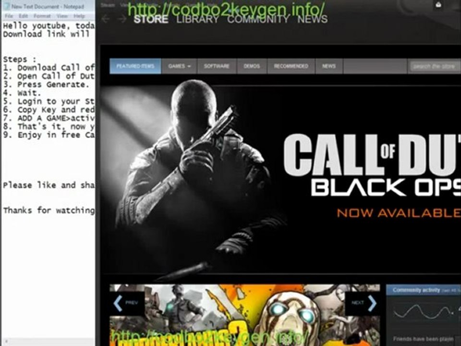Screen dimensions: 461x346
Task: Click step '6. Copy Key and red' line
Action: point(49,110)
